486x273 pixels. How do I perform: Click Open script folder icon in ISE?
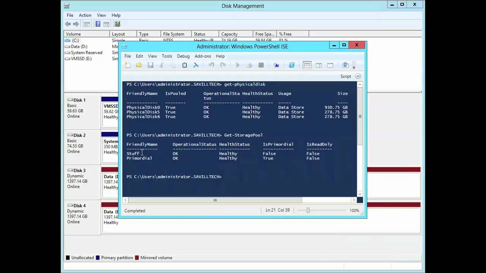point(139,65)
